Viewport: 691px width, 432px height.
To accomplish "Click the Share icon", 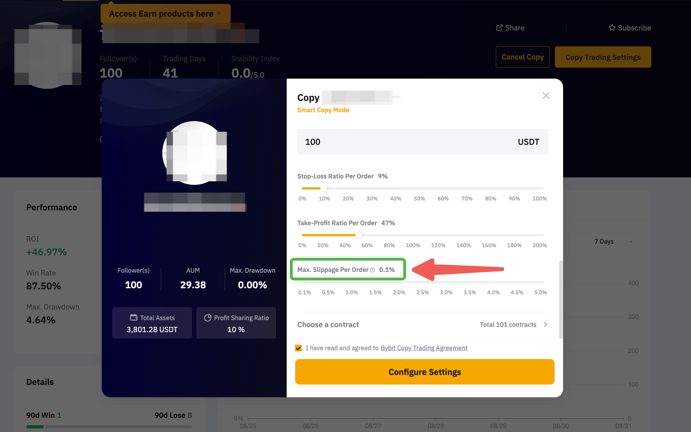I will pos(499,28).
